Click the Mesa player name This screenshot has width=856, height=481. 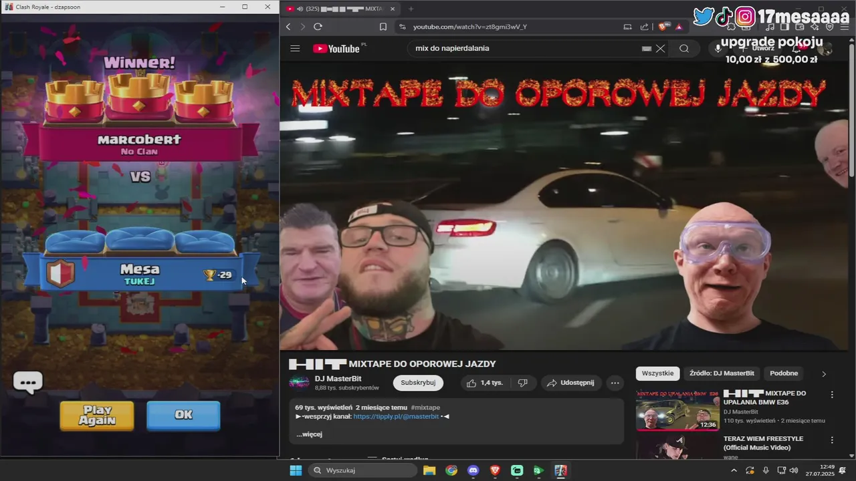pyautogui.click(x=140, y=269)
